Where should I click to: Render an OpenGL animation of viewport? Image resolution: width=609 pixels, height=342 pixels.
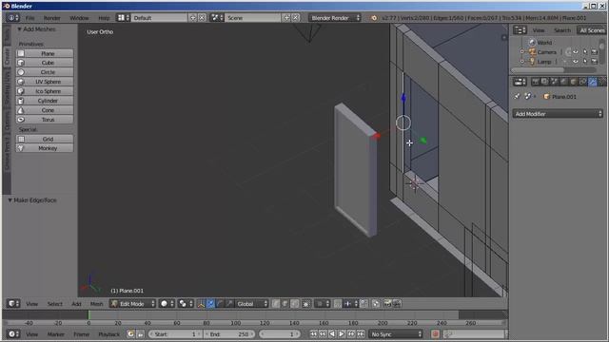(x=397, y=304)
